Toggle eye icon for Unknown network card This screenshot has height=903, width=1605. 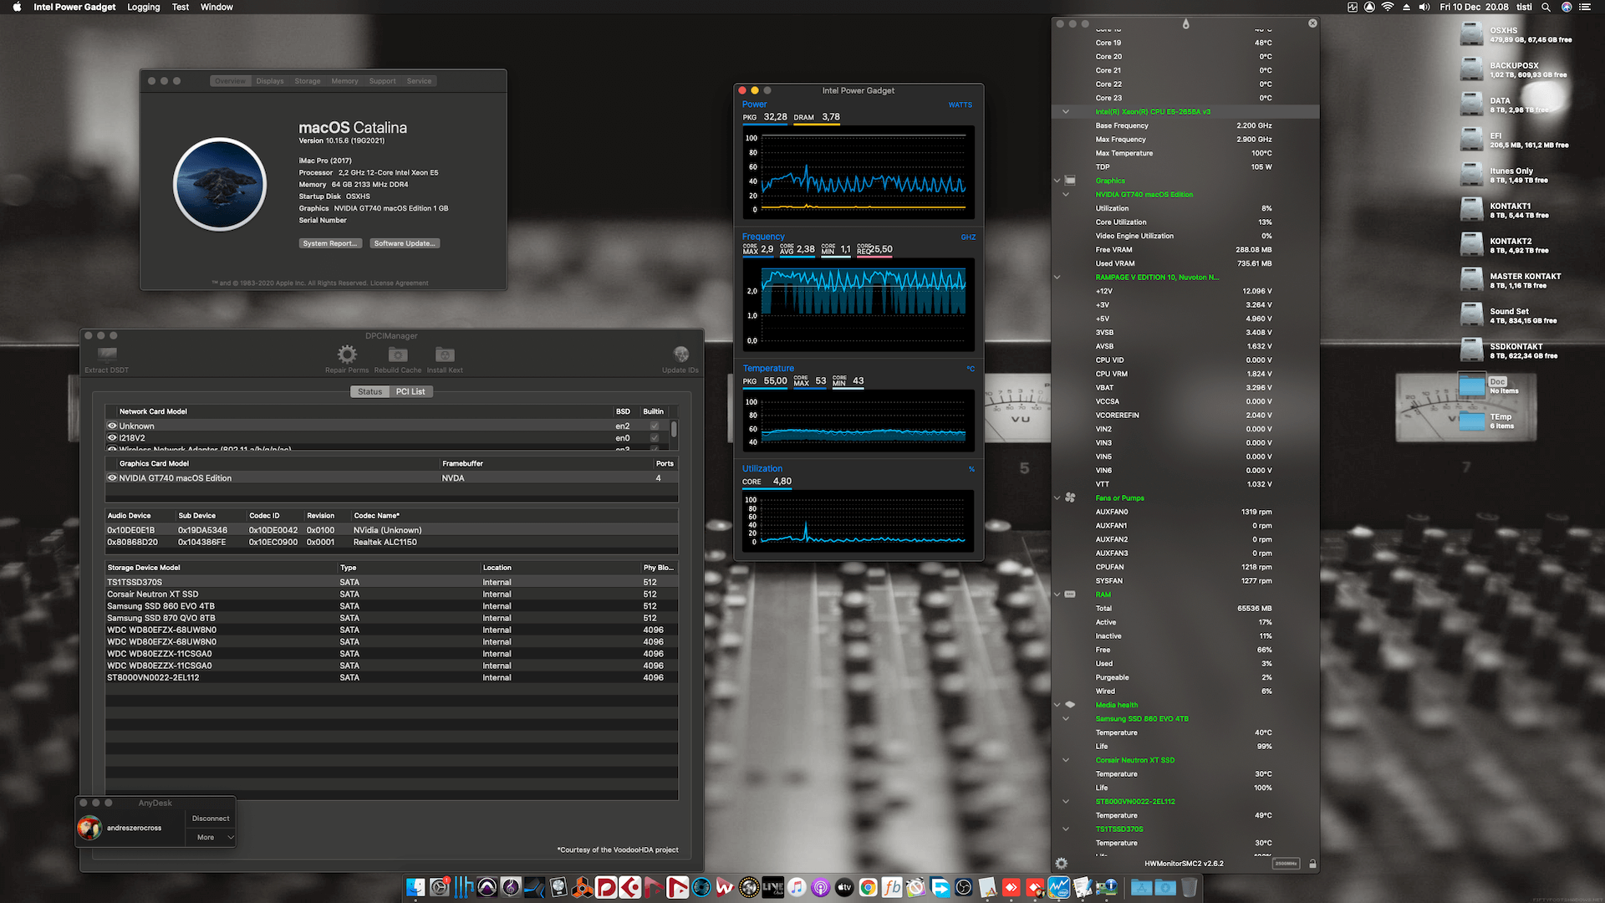tap(112, 426)
